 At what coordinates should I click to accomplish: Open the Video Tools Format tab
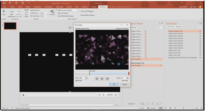(94, 7)
